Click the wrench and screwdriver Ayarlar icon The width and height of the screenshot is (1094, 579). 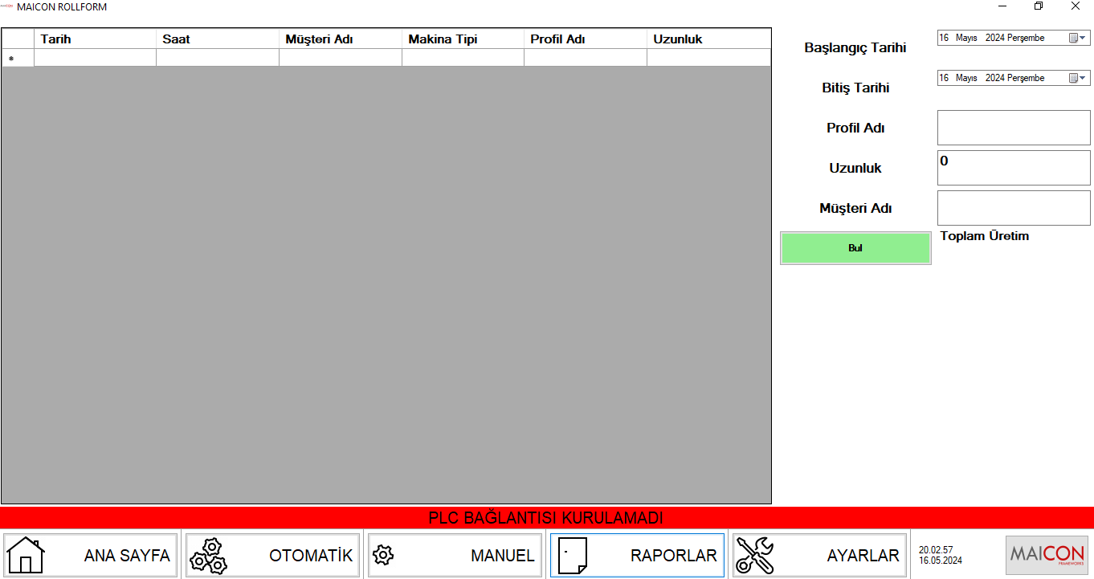pyautogui.click(x=755, y=555)
